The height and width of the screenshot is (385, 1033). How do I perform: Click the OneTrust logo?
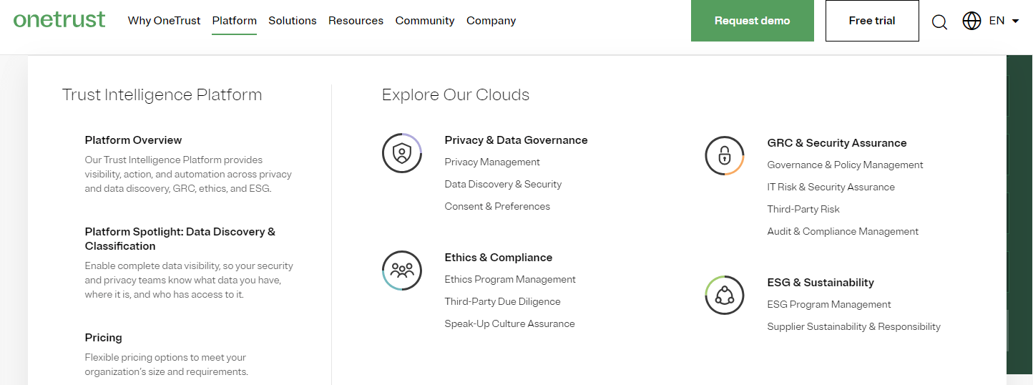59,19
